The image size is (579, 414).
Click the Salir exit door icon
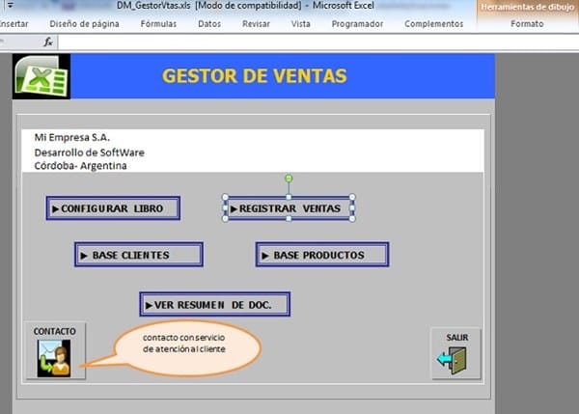point(453,361)
